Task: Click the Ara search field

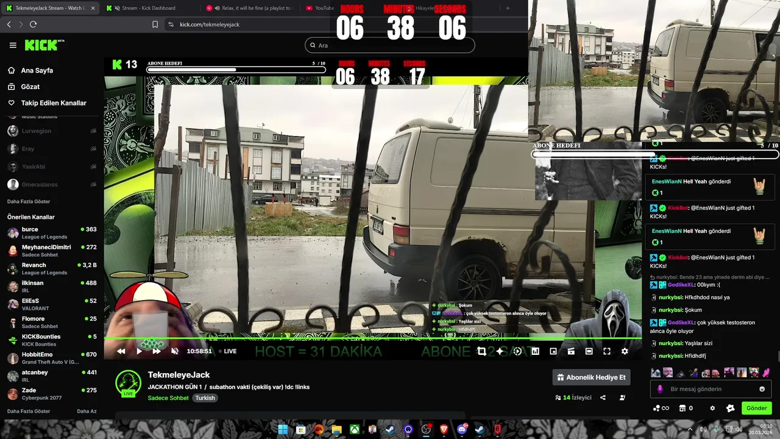Action: [390, 45]
